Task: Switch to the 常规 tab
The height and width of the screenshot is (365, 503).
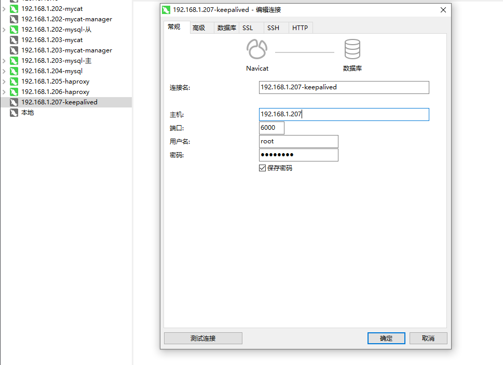Action: pyautogui.click(x=177, y=28)
